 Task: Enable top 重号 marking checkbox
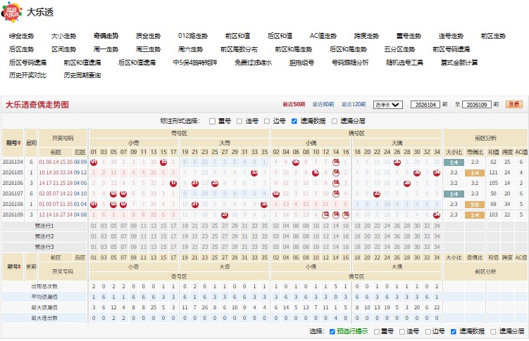point(212,121)
